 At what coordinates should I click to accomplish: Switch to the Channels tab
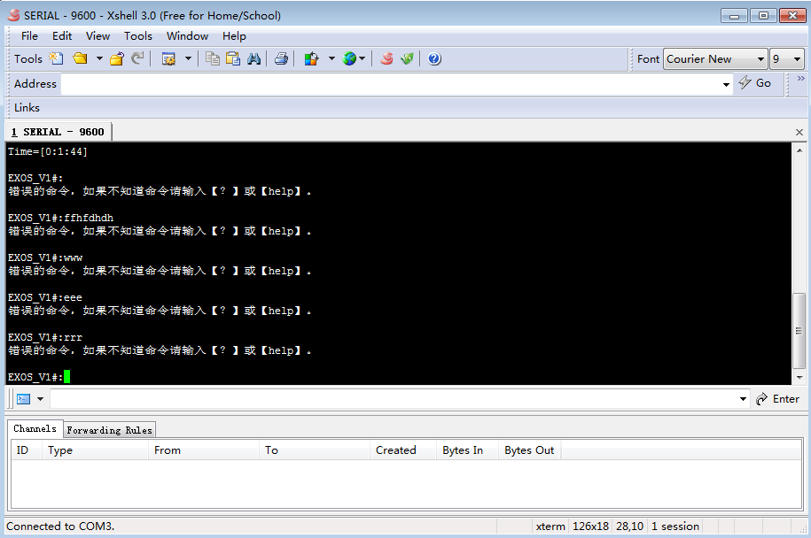click(x=35, y=428)
